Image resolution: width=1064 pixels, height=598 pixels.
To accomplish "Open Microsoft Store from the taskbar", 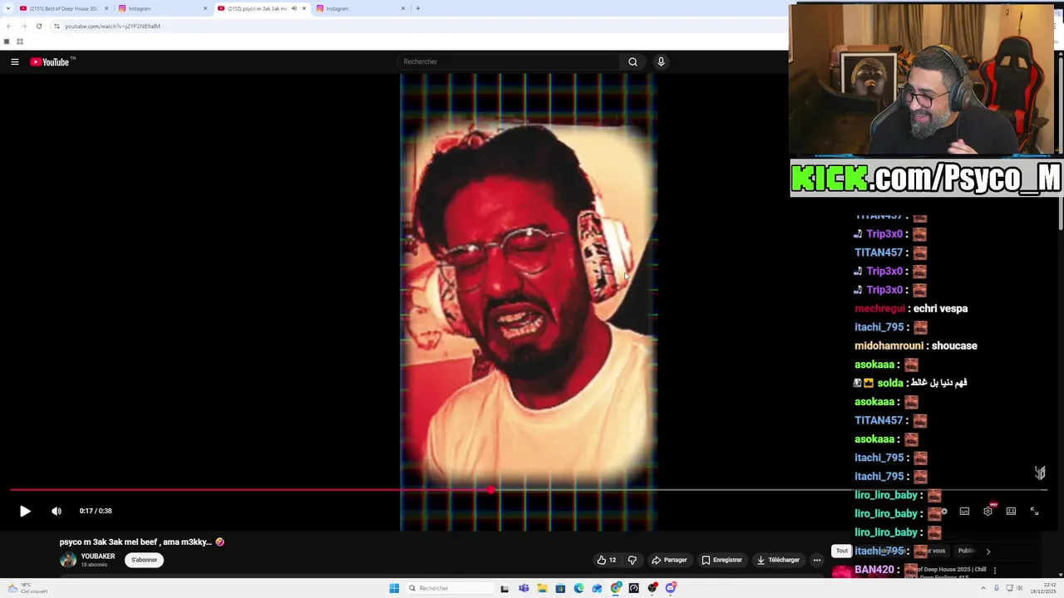I will [560, 588].
